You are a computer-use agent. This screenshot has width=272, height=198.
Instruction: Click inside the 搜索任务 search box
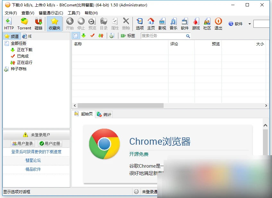[x=164, y=36]
